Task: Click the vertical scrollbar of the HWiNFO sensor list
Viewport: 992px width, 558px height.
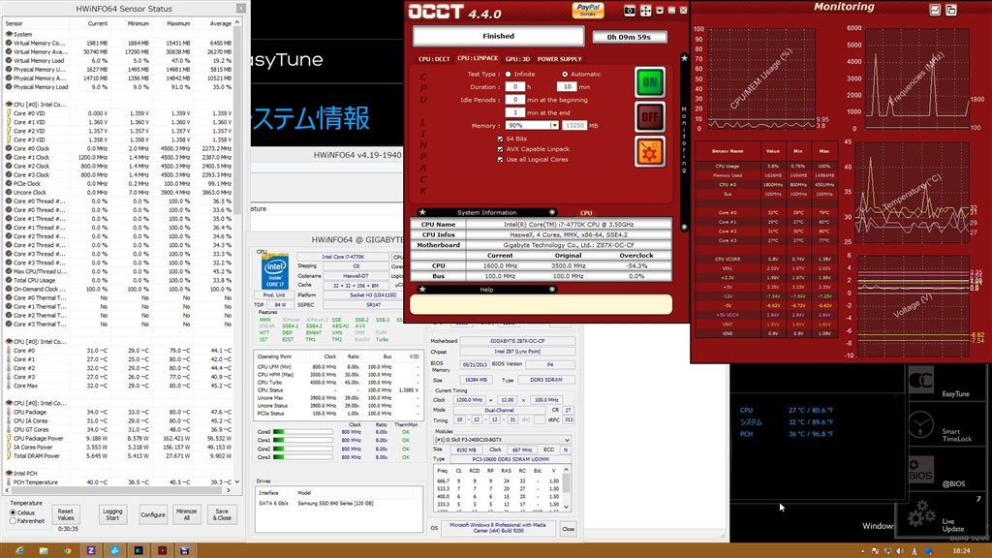Action: coord(237,253)
